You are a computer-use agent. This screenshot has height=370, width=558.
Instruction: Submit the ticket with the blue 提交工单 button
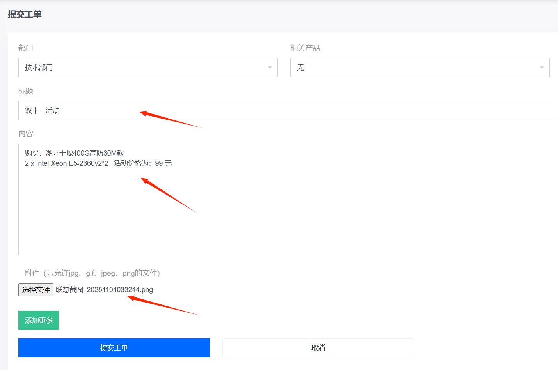coord(114,348)
